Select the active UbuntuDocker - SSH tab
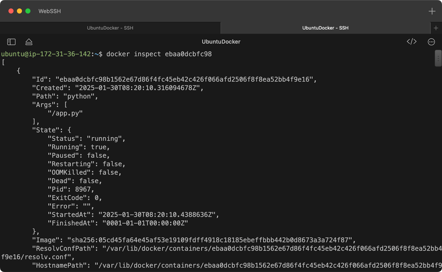442x272 pixels. pyautogui.click(x=325, y=28)
